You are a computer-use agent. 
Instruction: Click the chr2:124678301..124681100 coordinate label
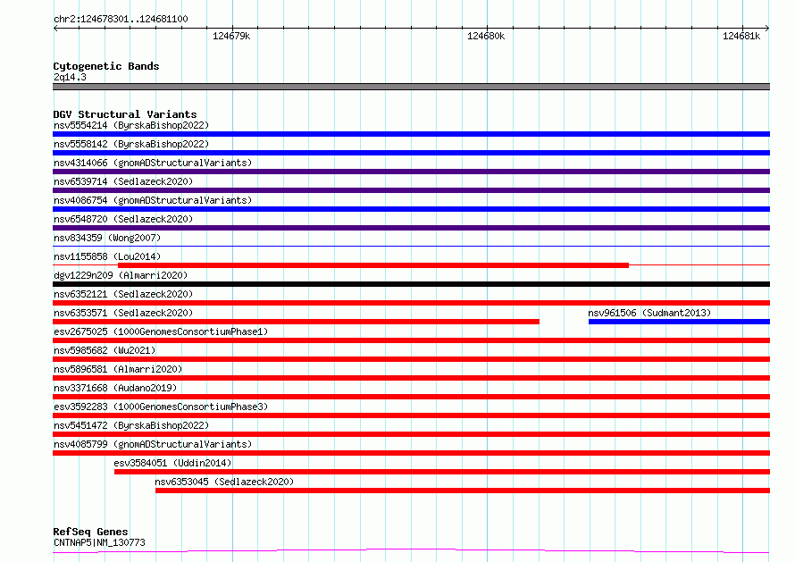tap(121, 20)
